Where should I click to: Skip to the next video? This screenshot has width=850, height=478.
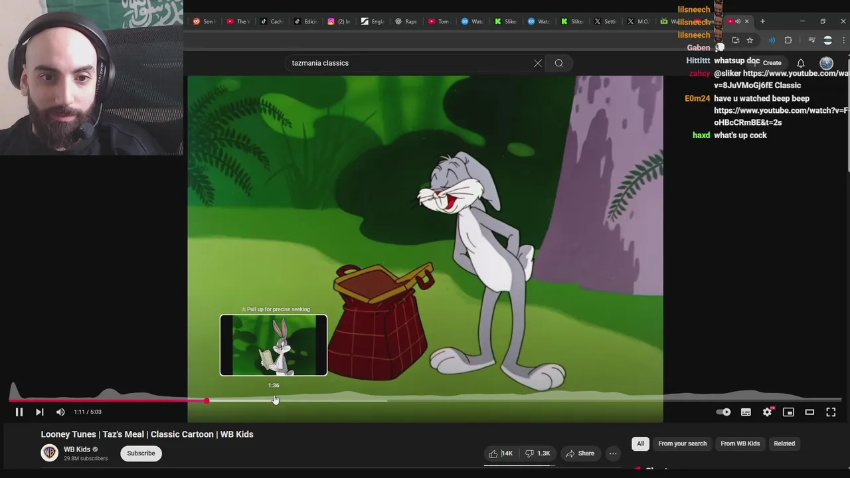(x=40, y=412)
